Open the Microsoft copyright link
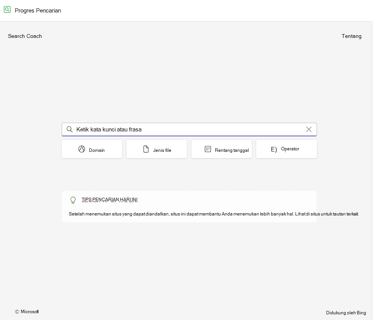Image resolution: width=373 pixels, height=320 pixels. [27, 311]
